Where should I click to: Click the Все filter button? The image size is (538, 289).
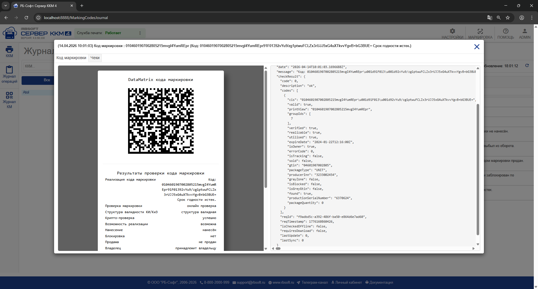coord(38,80)
